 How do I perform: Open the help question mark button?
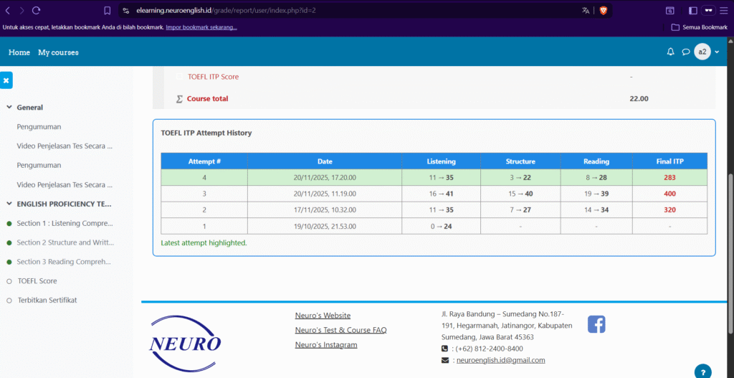click(703, 372)
